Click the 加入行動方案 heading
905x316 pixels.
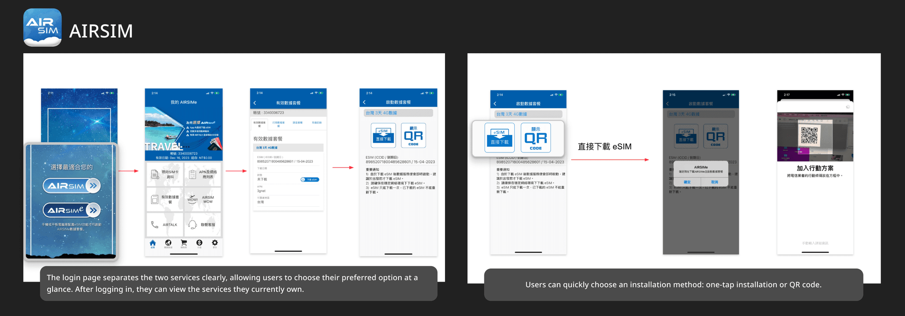[x=815, y=168]
